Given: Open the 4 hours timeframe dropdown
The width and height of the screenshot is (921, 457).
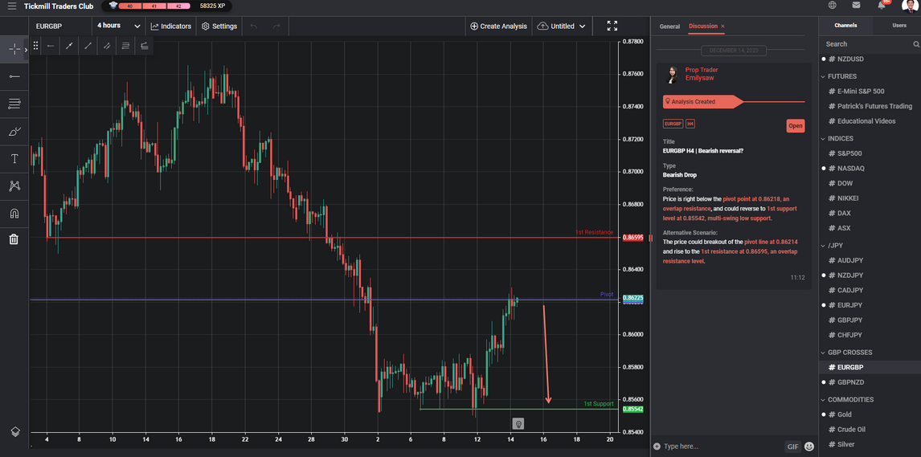Looking at the screenshot, I should coord(119,26).
